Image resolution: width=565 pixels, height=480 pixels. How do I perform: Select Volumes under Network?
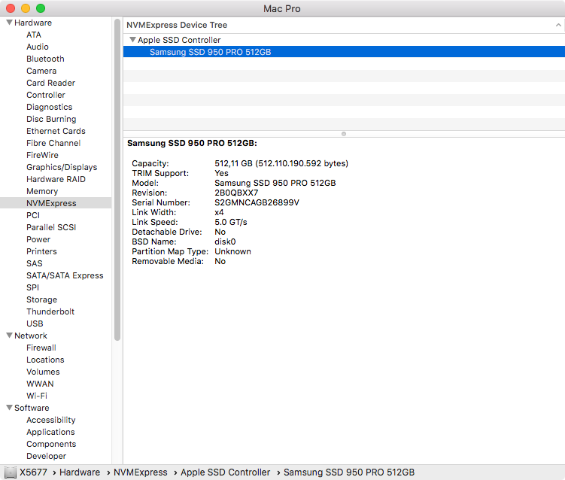tap(43, 372)
